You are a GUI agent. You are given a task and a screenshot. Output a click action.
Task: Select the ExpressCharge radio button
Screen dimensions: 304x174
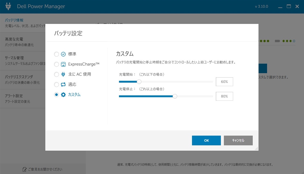[56, 64]
